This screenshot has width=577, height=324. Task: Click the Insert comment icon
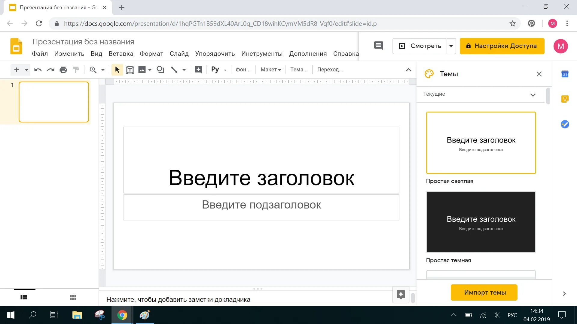(198, 70)
